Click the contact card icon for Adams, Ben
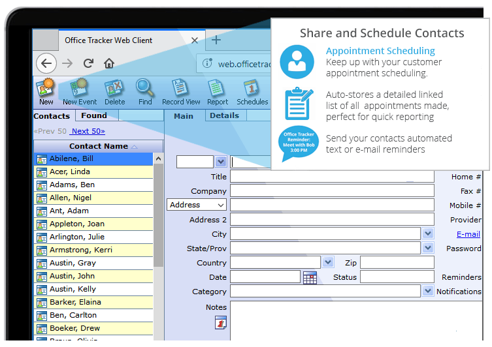This screenshot has height=347, width=492. coord(42,185)
